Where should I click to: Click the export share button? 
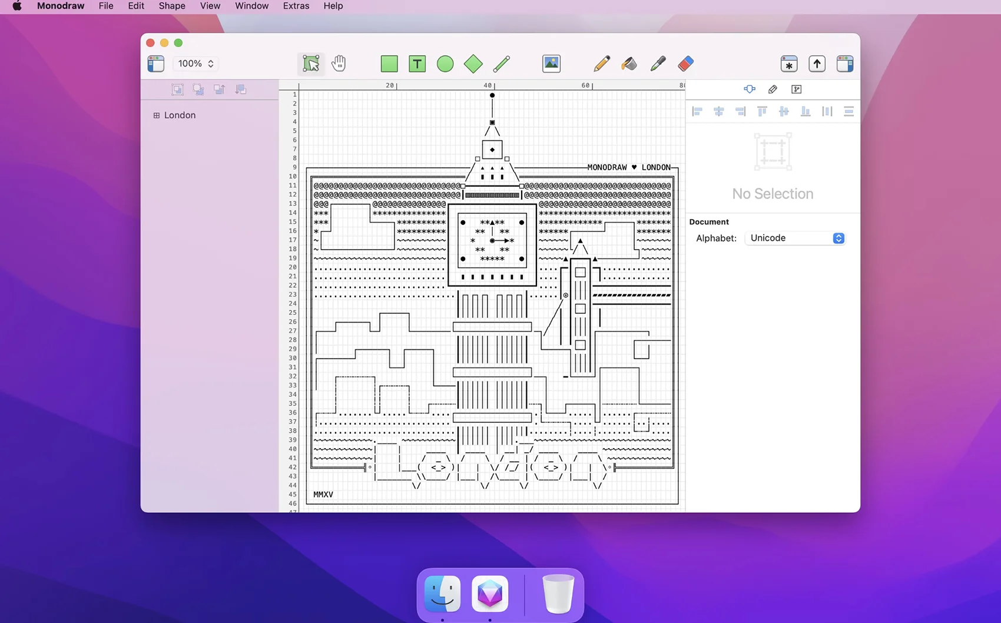pos(817,64)
